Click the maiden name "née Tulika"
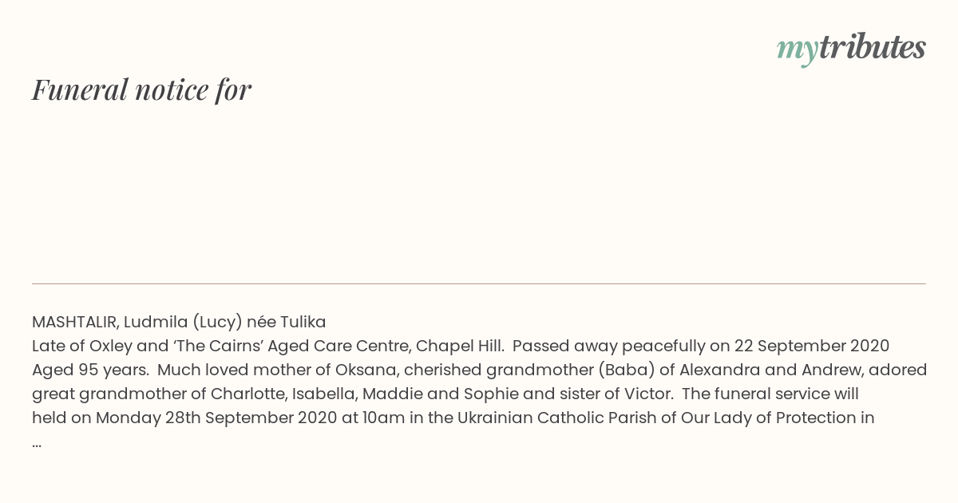 [287, 323]
